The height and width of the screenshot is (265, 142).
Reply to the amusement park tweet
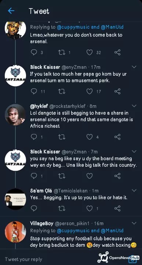point(34,91)
